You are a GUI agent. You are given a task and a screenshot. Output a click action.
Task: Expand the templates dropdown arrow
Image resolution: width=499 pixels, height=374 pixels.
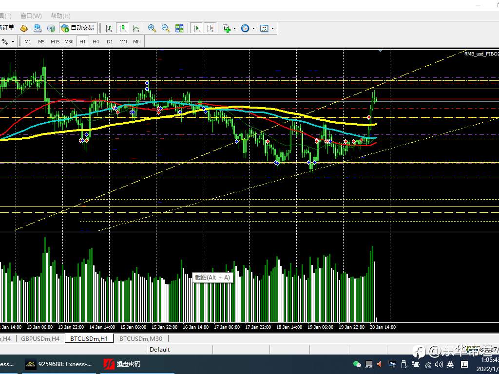pyautogui.click(x=273, y=28)
